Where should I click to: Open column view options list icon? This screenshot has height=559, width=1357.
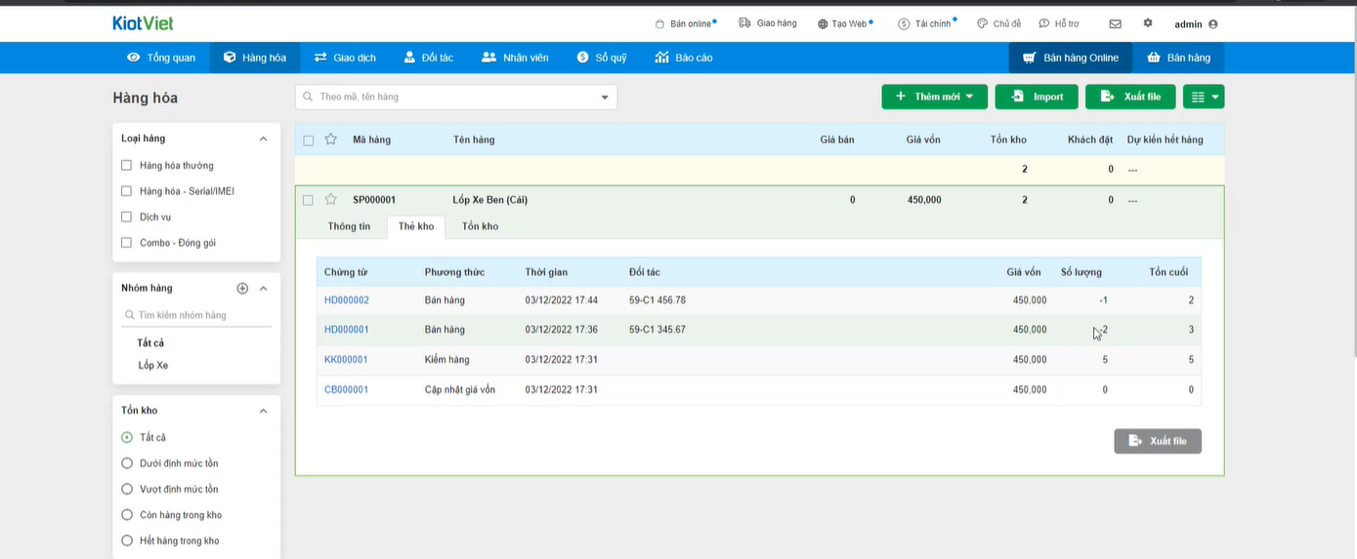(1204, 97)
